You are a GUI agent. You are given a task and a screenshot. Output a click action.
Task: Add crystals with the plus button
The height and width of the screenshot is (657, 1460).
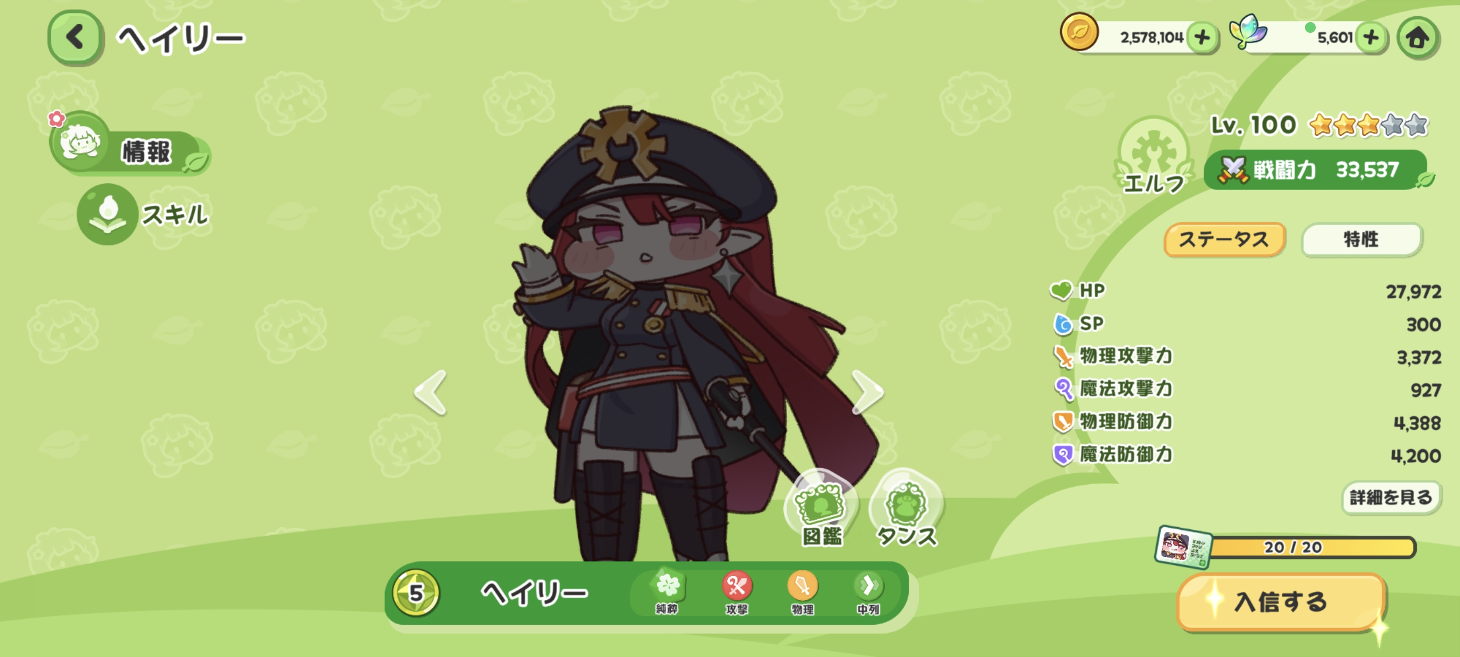[1371, 37]
